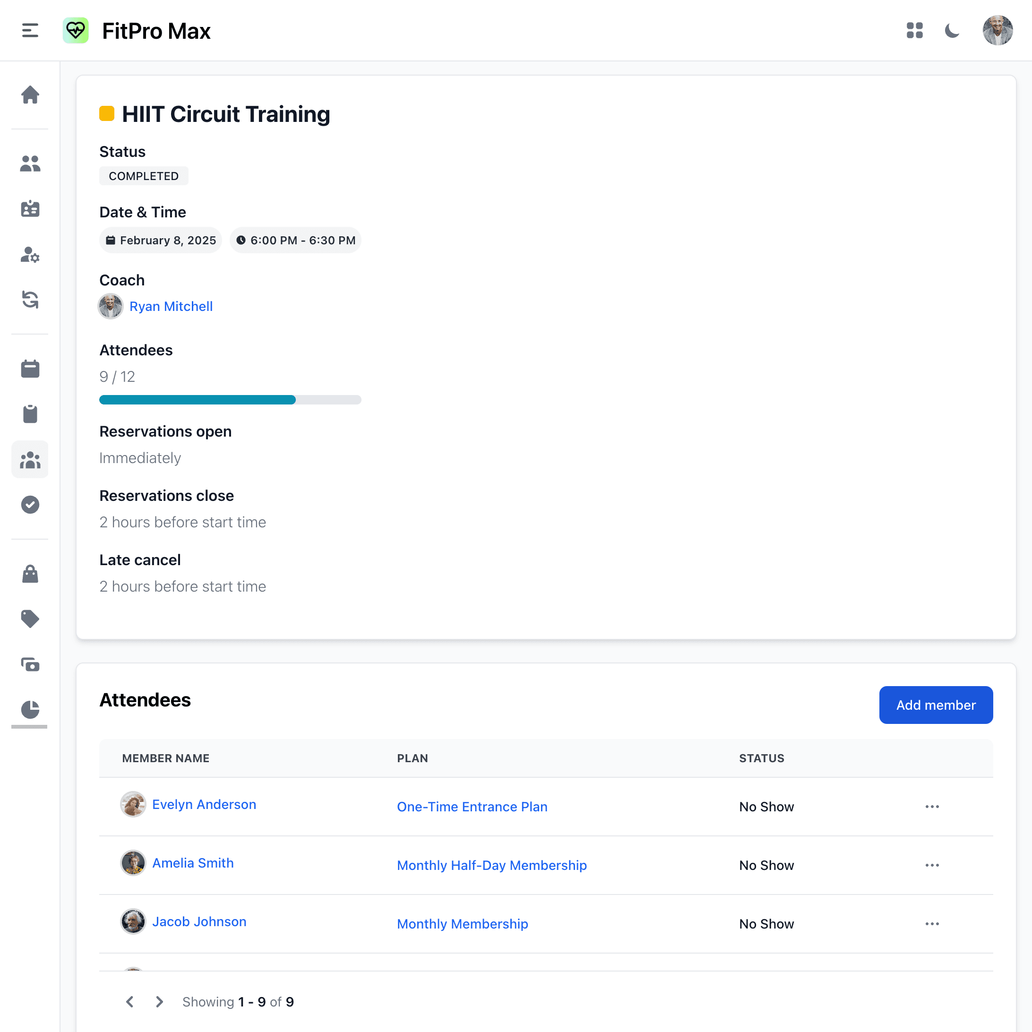Open the Calendar section from the sidebar
Screen dimensions: 1032x1032
(30, 368)
